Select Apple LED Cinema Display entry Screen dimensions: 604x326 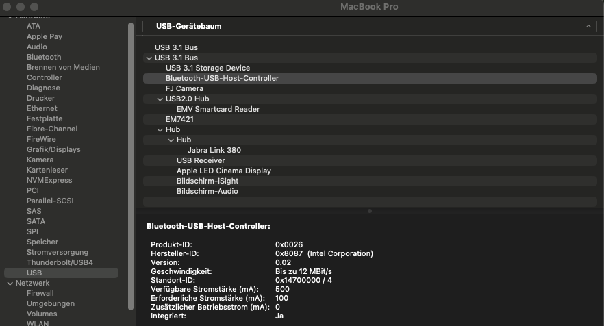pos(223,171)
